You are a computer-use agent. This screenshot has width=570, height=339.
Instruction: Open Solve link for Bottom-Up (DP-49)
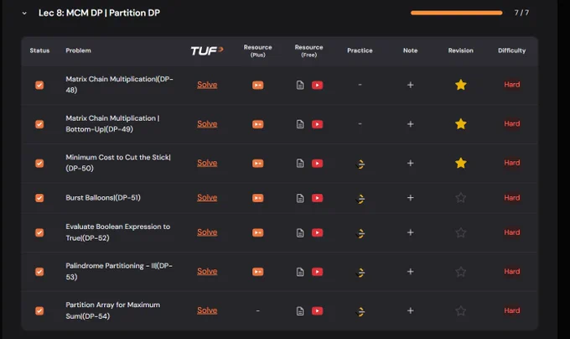(x=207, y=124)
